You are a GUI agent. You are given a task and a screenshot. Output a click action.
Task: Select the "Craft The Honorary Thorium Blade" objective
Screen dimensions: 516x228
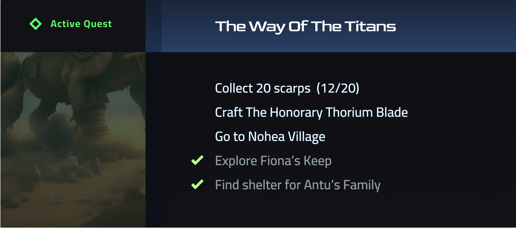coord(311,113)
